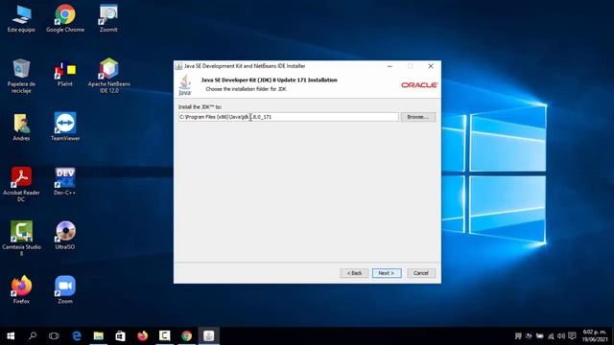Open Google Chrome desktop shortcut
The width and height of the screenshot is (614, 345).
click(65, 18)
